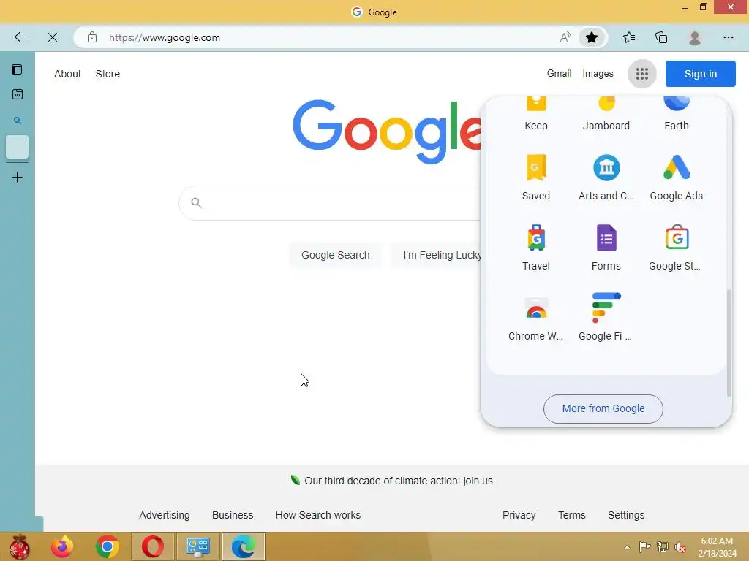This screenshot has width=749, height=561.
Task: Open Google Ads app
Action: pyautogui.click(x=677, y=178)
